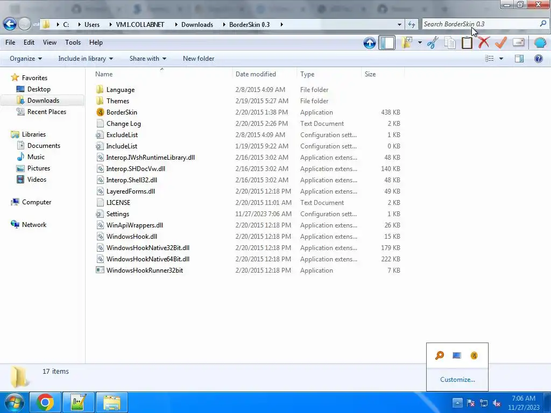Select the BorderSkin application file
Screen dimensions: 551x413
(122, 112)
